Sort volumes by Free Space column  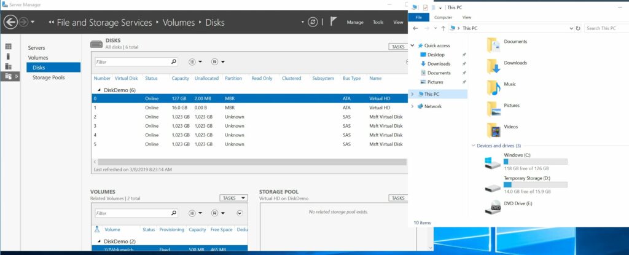pyautogui.click(x=221, y=230)
